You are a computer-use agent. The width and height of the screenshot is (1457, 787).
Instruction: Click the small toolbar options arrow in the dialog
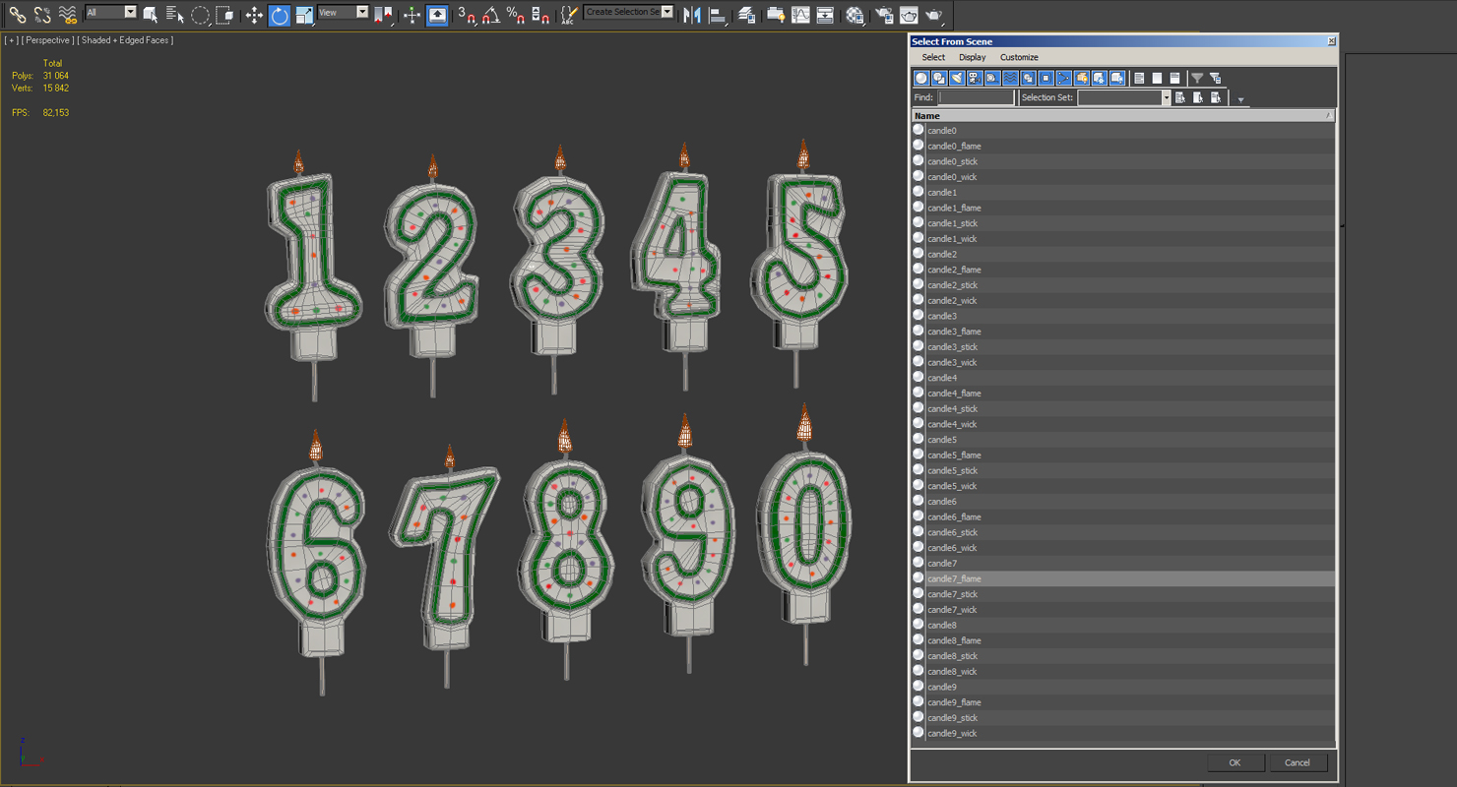[x=1240, y=99]
